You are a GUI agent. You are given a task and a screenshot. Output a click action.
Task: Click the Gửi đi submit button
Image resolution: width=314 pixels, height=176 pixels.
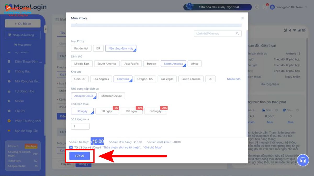tap(80, 156)
